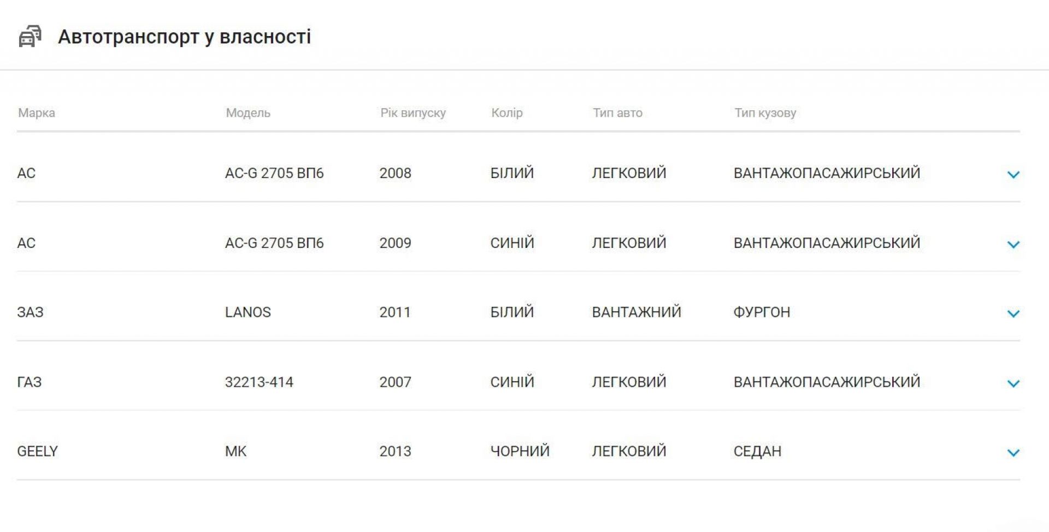This screenshot has width=1049, height=532.
Task: Select the LANOS model cell
Action: point(248,312)
